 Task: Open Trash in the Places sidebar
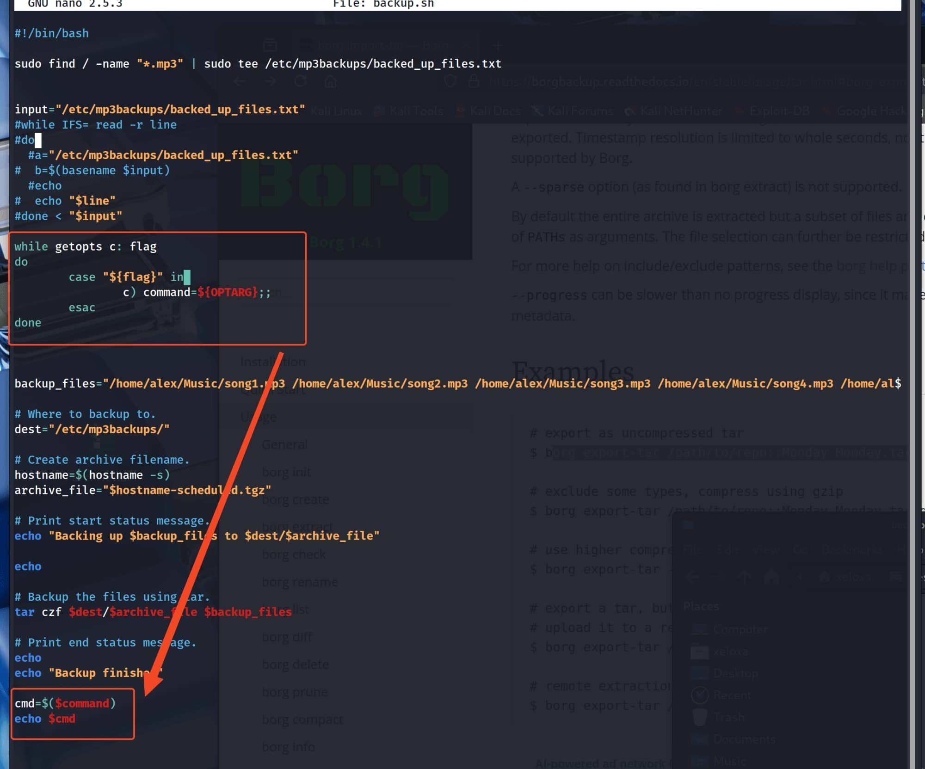pos(729,717)
